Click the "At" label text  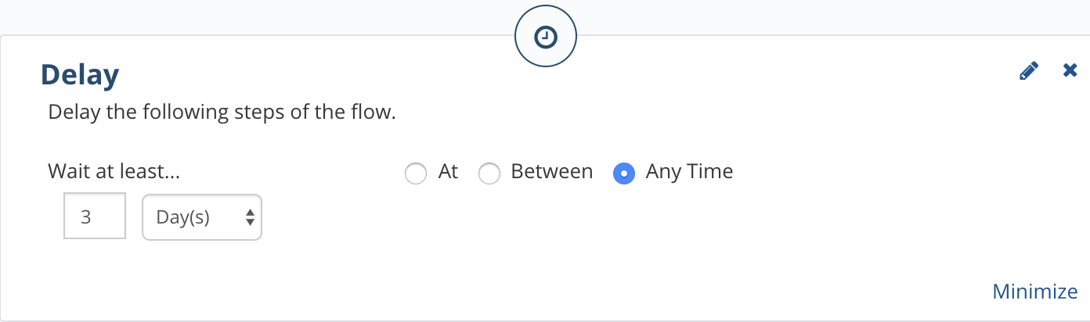pyautogui.click(x=448, y=171)
